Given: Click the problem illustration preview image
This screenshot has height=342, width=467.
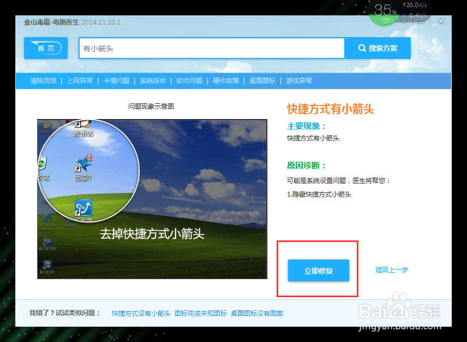Looking at the screenshot, I should (x=152, y=199).
